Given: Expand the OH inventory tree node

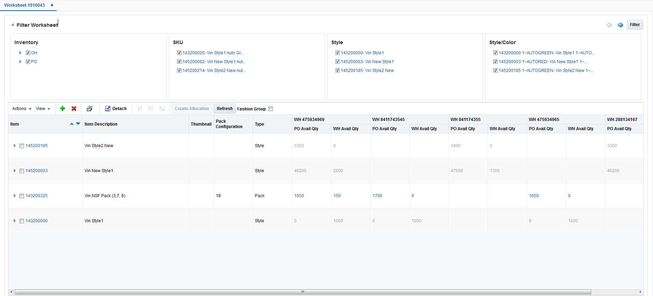Looking at the screenshot, I should tap(20, 53).
